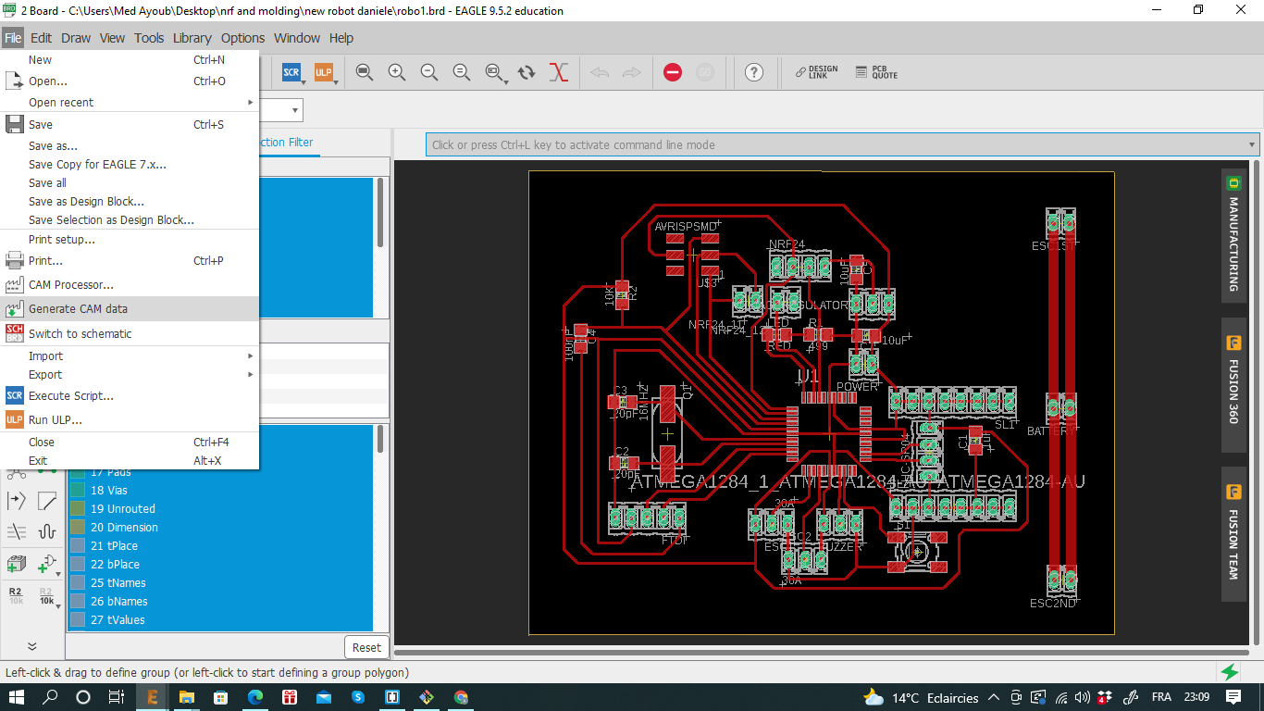
Task: Click the Zoom In magnifier icon
Action: (x=397, y=72)
